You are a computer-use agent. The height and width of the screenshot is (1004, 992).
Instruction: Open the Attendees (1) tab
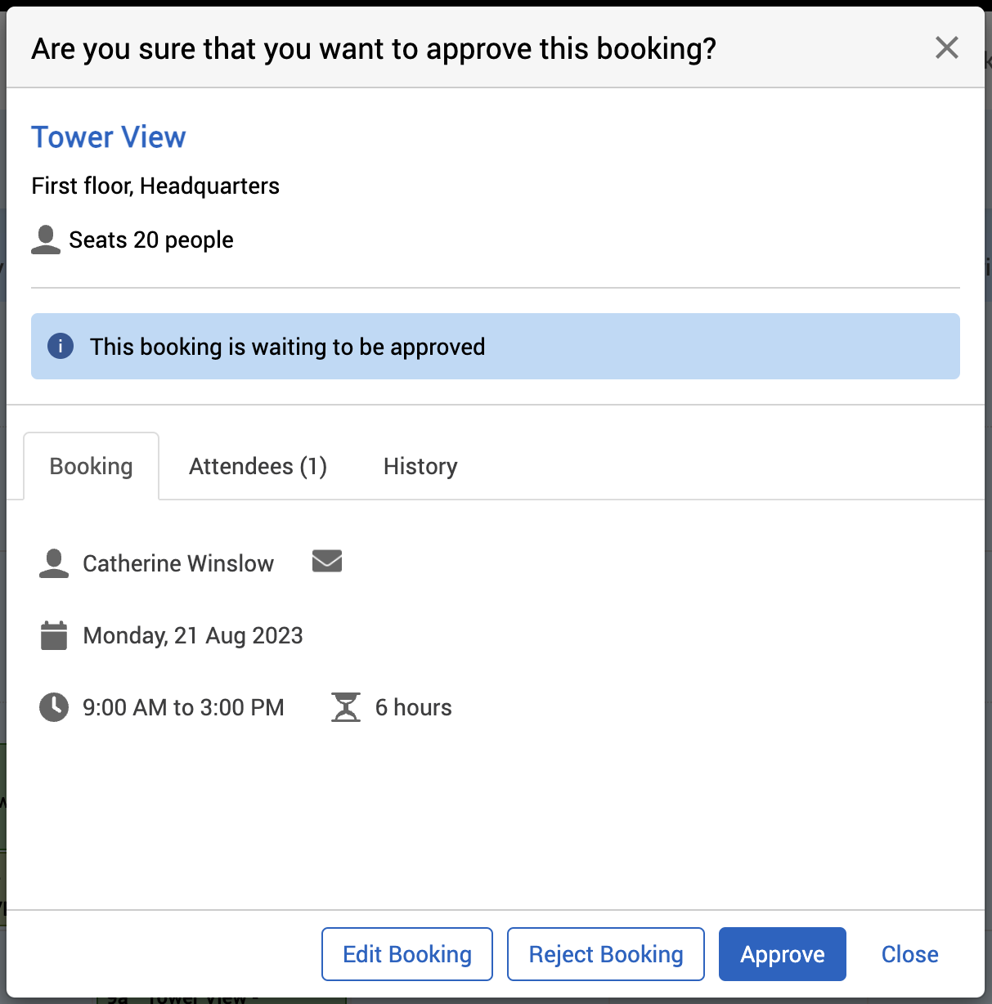[x=258, y=466]
